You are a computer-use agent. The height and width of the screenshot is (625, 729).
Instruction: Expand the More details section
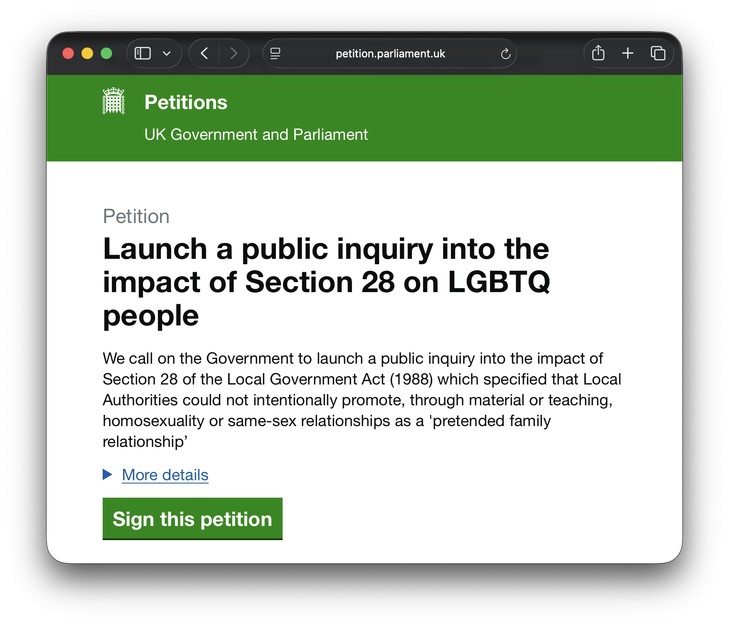point(165,475)
